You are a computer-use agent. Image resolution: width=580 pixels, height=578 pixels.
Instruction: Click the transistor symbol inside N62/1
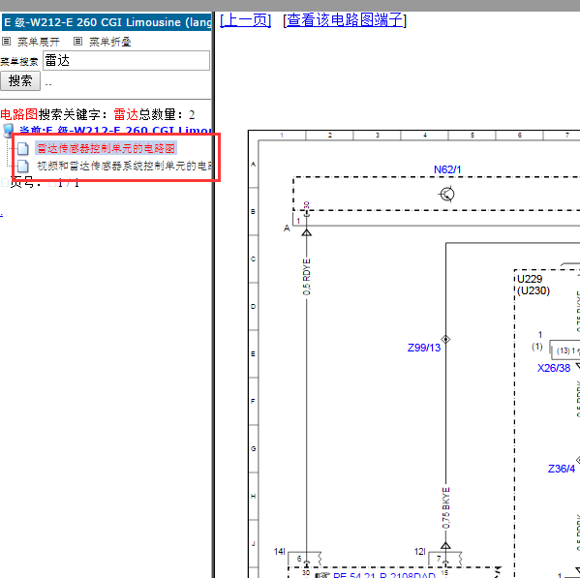pyautogui.click(x=446, y=194)
